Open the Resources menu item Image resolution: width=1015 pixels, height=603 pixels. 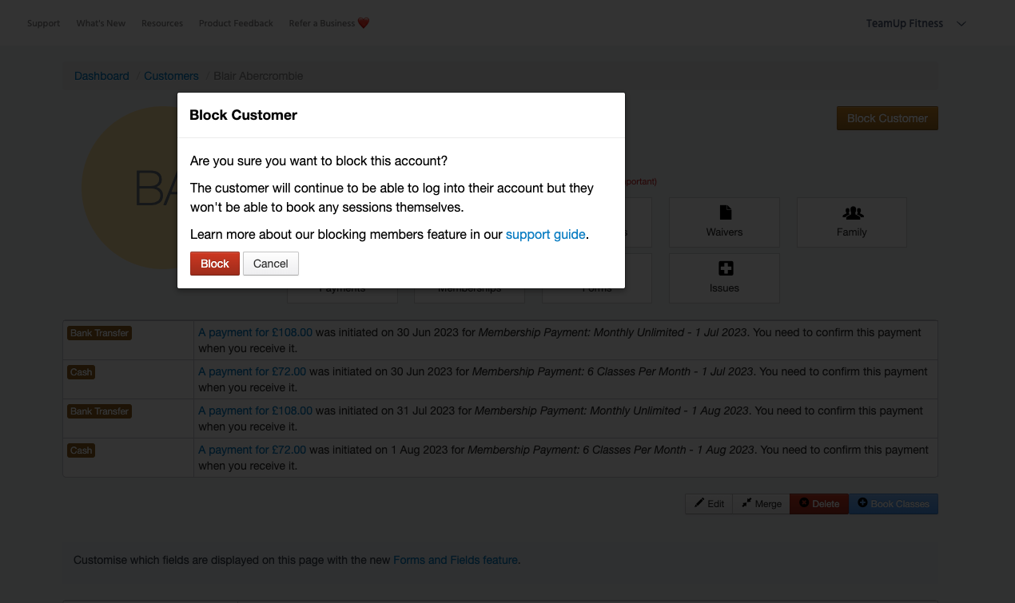click(162, 24)
